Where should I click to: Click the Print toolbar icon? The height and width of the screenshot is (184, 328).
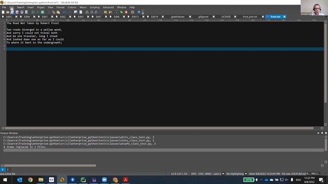point(22,12)
